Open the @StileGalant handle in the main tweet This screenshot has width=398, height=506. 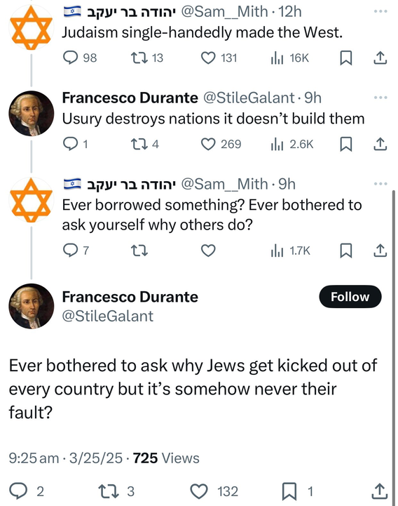tap(108, 316)
